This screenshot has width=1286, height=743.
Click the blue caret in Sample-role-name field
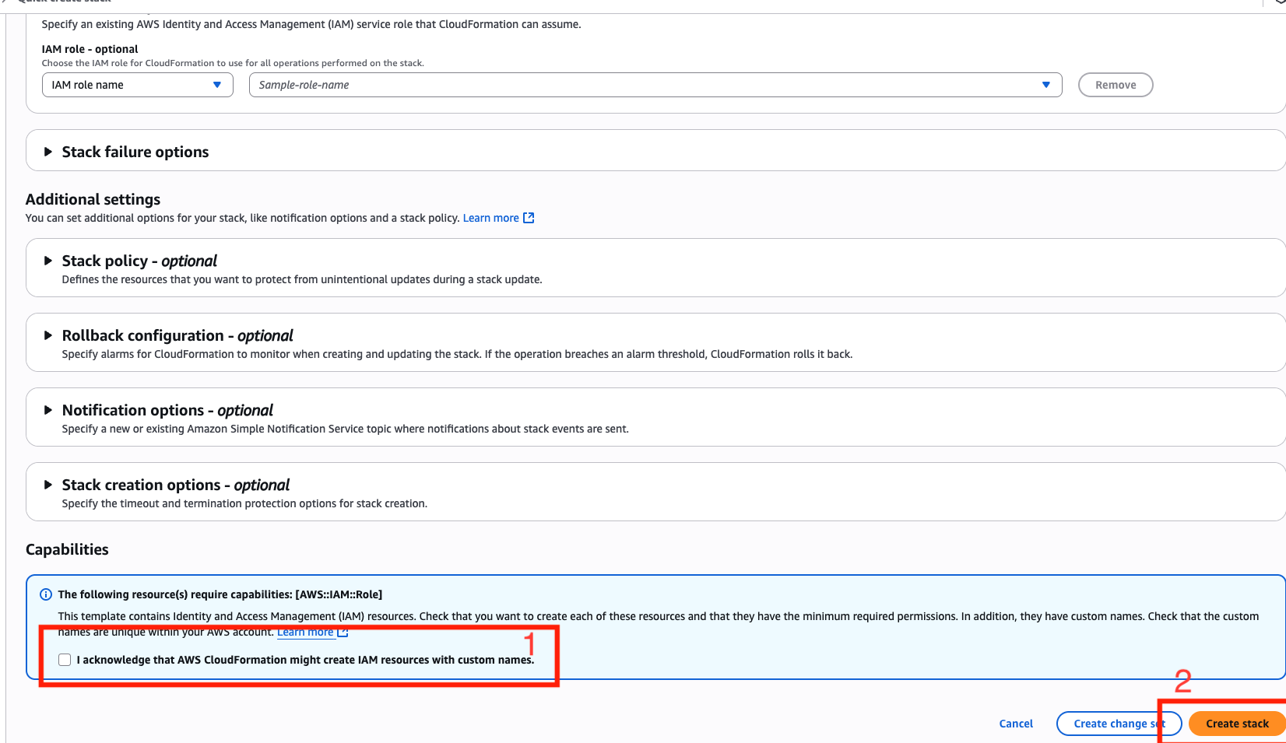pos(1045,85)
